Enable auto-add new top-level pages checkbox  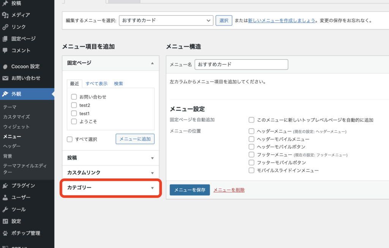pyautogui.click(x=251, y=120)
